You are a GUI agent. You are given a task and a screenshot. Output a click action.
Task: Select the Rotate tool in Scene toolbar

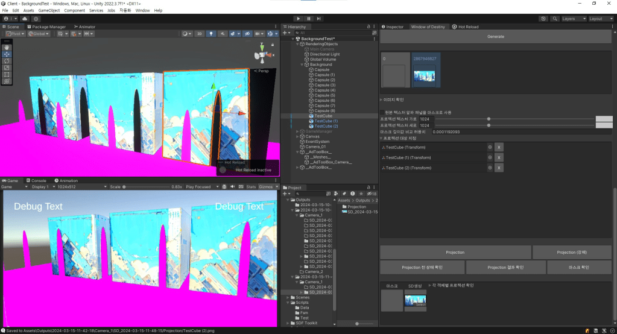tap(7, 60)
